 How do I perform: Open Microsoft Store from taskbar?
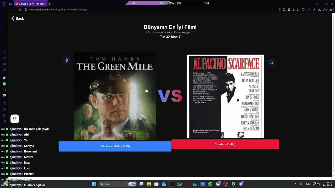point(157,184)
